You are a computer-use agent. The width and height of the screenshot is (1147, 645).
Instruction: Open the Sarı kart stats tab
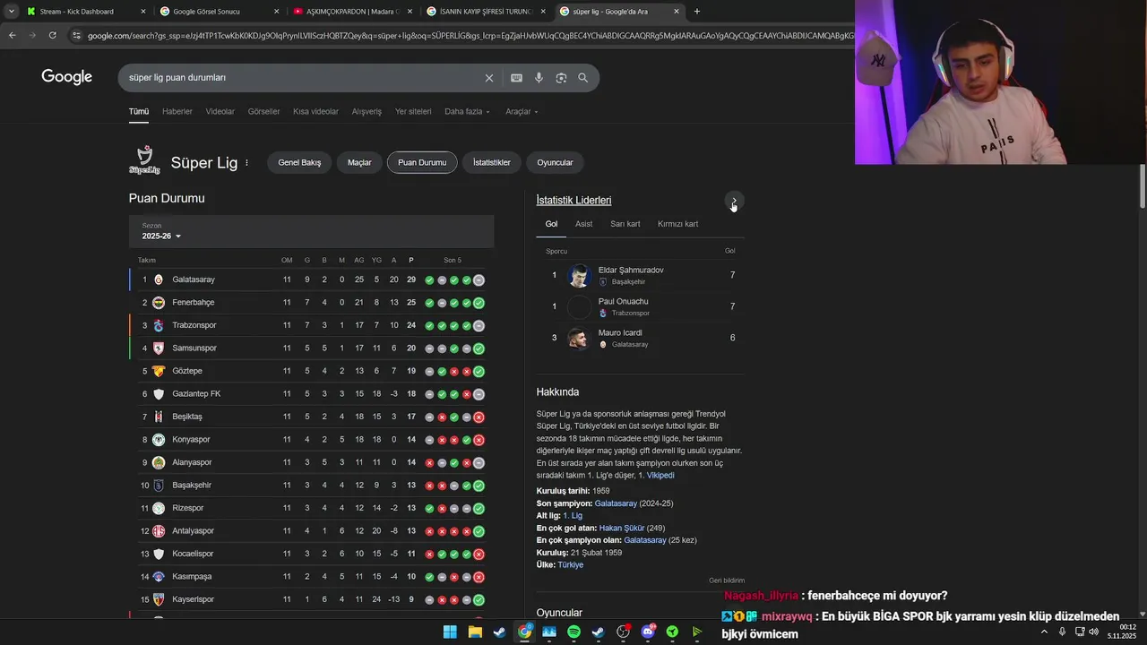625,224
